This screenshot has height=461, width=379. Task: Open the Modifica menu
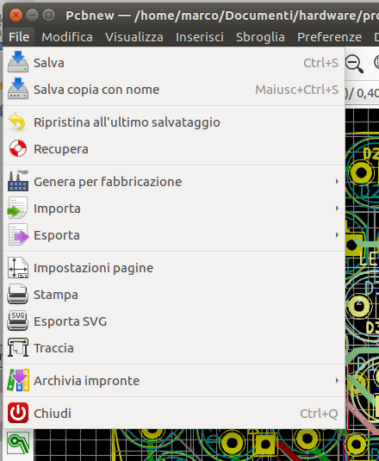[x=67, y=37]
